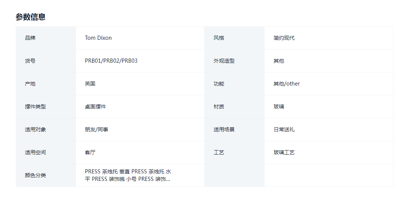The image size is (401, 197).
Task: Click the 朋友/同事 value
Action: 97,129
